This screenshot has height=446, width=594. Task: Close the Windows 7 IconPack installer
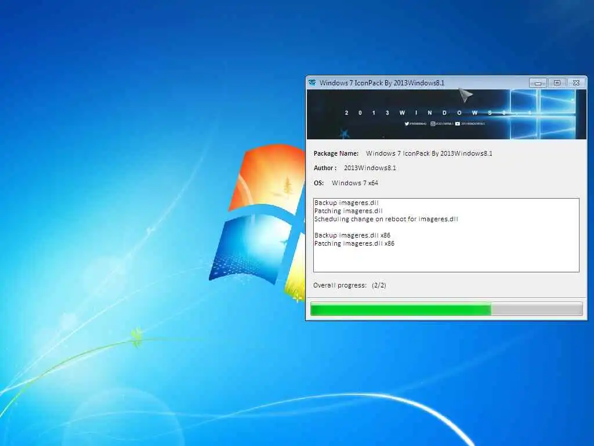pos(576,82)
